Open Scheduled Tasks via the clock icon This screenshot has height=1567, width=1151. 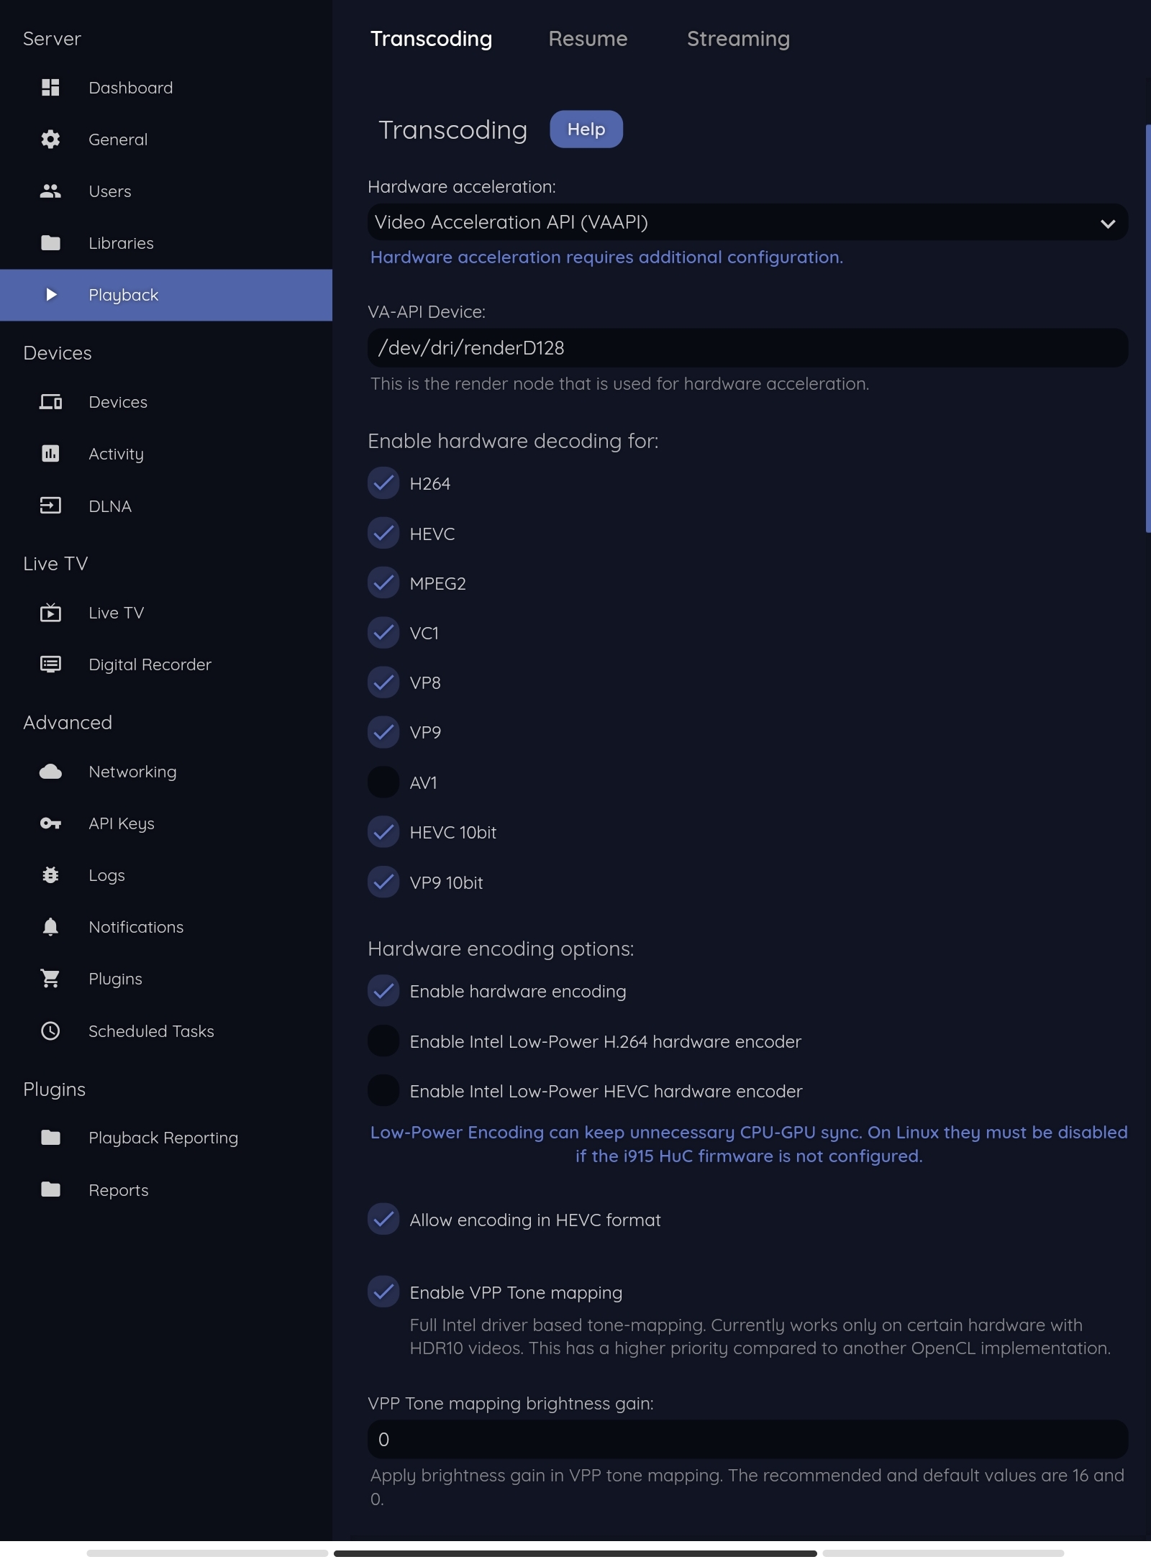pos(50,1031)
